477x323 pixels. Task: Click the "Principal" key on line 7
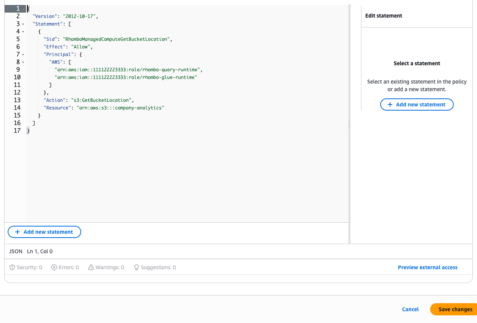pos(59,55)
